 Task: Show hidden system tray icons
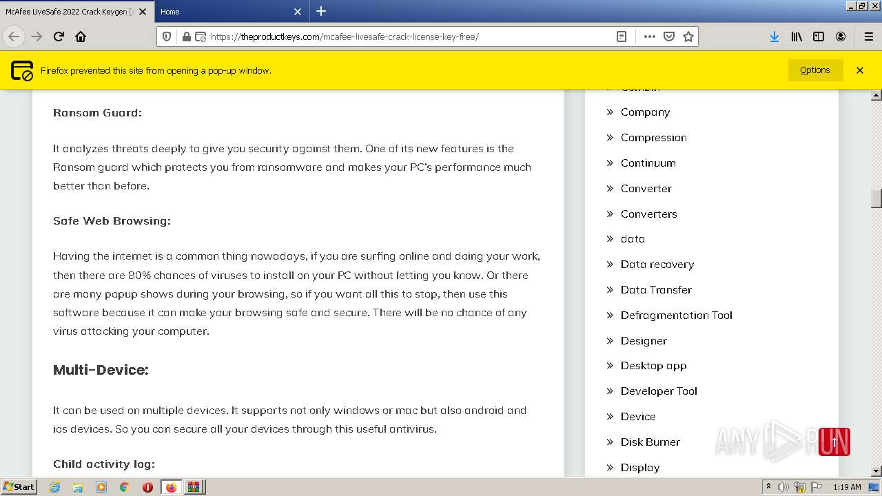pyautogui.click(x=768, y=487)
